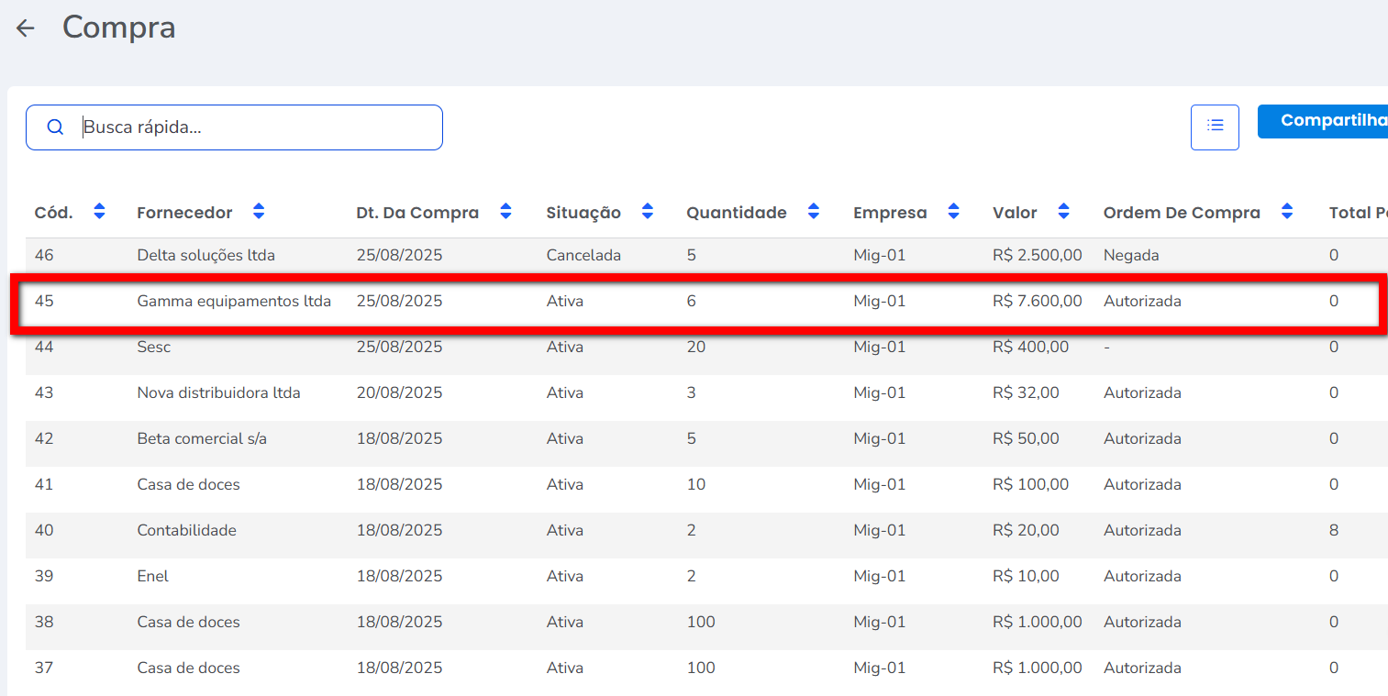Sort by Dt. Da Compra arrows
Viewport: 1388px width, 696px height.
pyautogui.click(x=505, y=212)
